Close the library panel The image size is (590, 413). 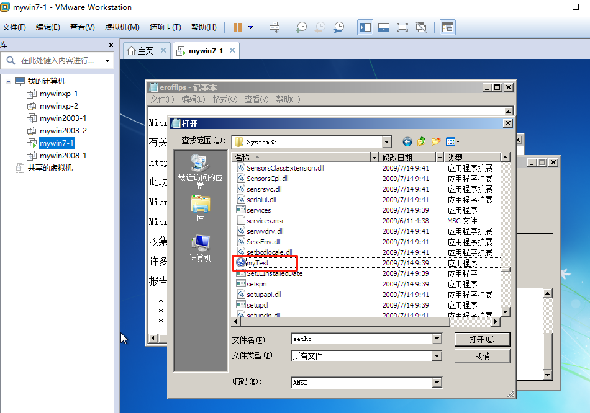coord(111,45)
